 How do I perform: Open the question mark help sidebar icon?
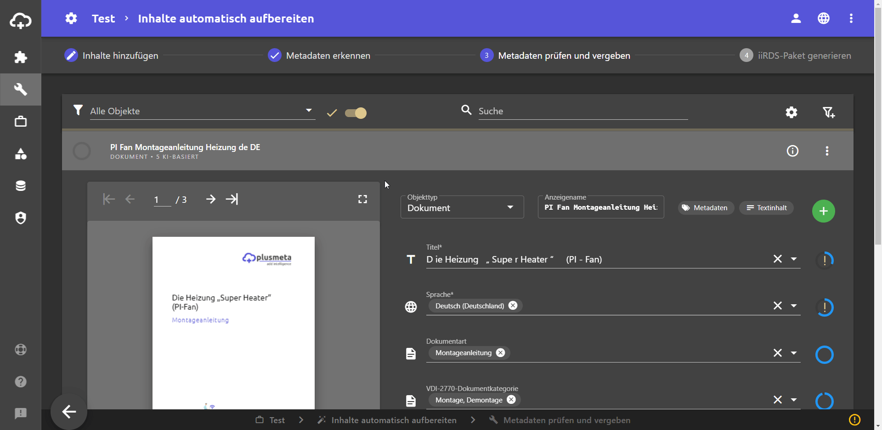(x=21, y=382)
